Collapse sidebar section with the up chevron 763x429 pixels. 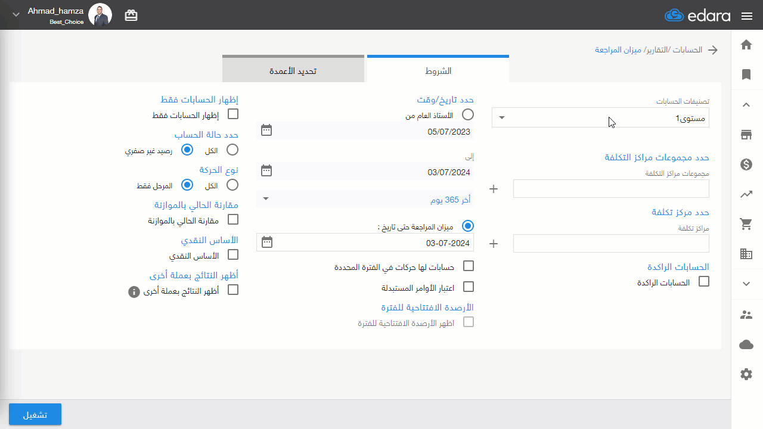(x=746, y=105)
